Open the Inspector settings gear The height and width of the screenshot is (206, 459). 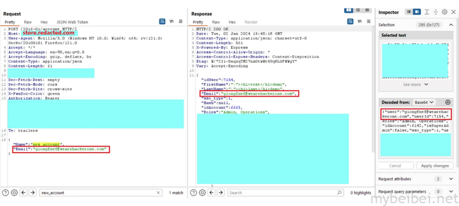(x=444, y=12)
